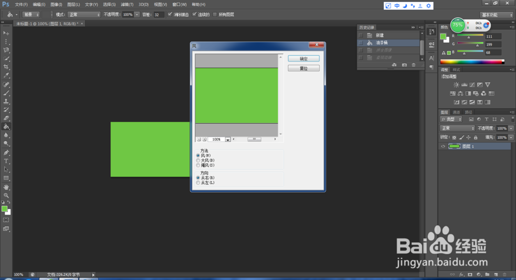Select the Crop tool

[6, 67]
